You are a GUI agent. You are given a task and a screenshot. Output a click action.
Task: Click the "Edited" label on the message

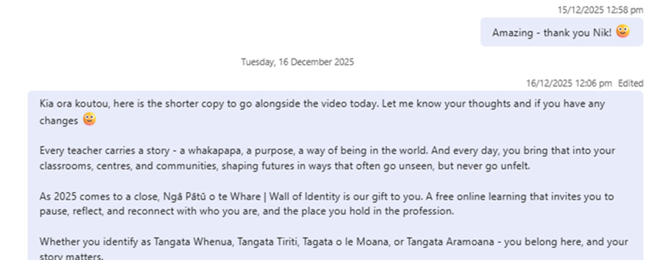point(630,83)
